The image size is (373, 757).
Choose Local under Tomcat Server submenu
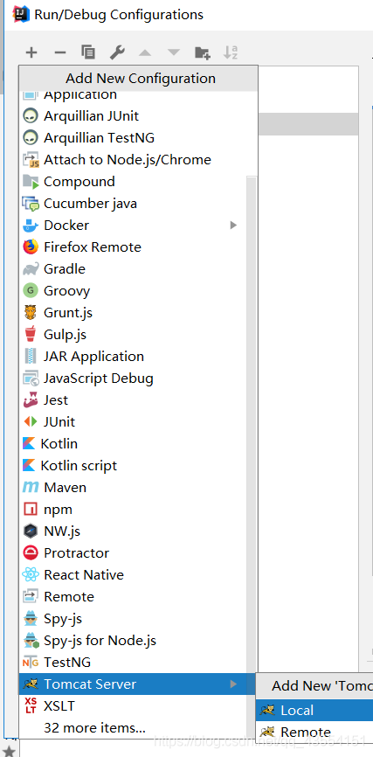(x=314, y=710)
